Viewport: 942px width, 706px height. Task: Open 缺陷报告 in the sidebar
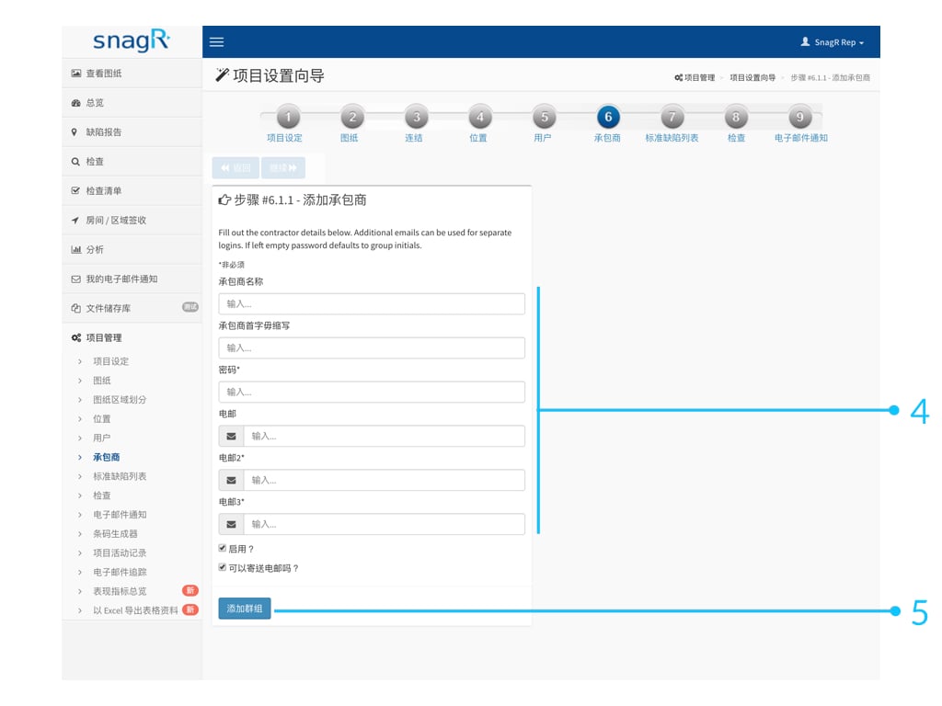pos(132,132)
